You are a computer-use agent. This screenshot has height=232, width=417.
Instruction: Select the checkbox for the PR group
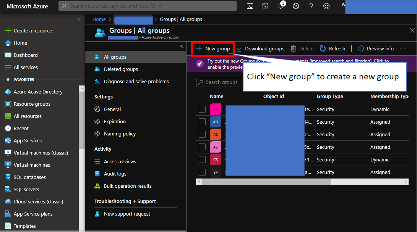tap(202, 109)
